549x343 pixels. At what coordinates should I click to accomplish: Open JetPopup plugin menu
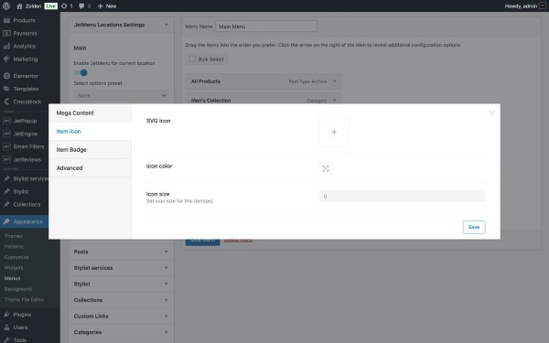[x=25, y=121]
